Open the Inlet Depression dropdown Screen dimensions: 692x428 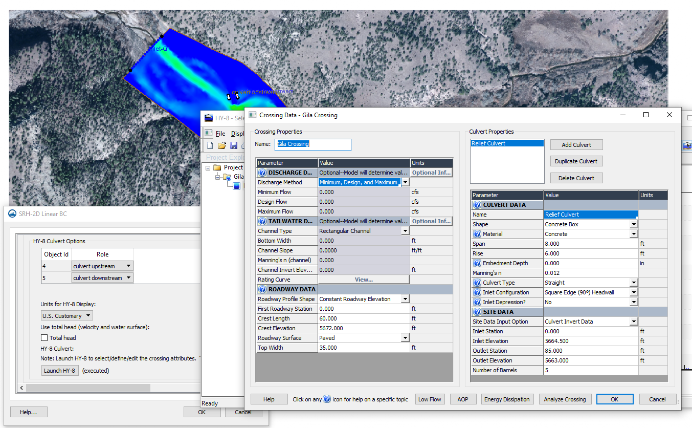coord(634,302)
